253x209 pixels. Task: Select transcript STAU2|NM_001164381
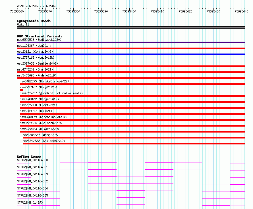coord(32,167)
